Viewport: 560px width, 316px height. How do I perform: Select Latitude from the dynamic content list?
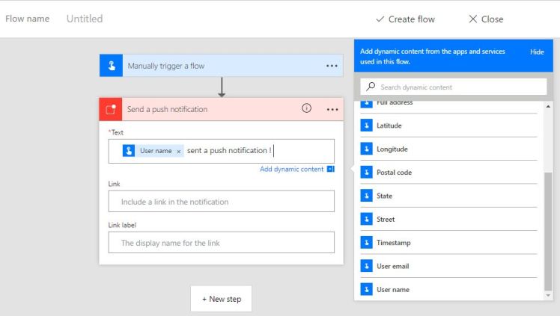click(x=389, y=126)
